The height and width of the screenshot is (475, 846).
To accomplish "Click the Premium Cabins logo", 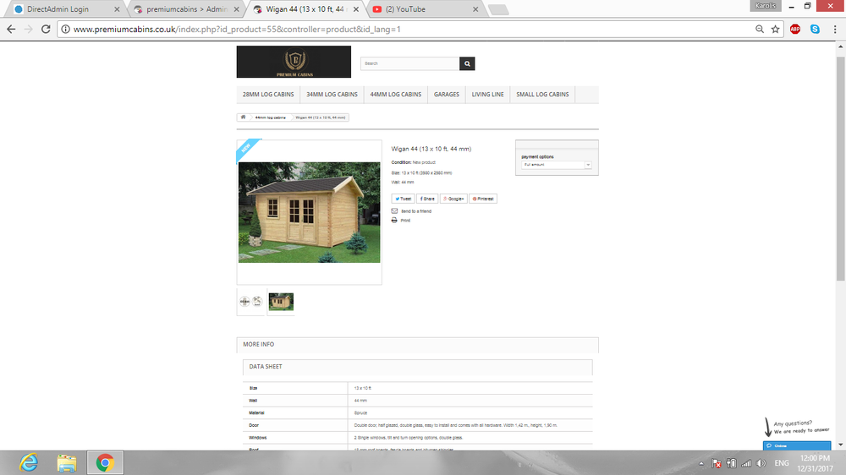I will 294,62.
